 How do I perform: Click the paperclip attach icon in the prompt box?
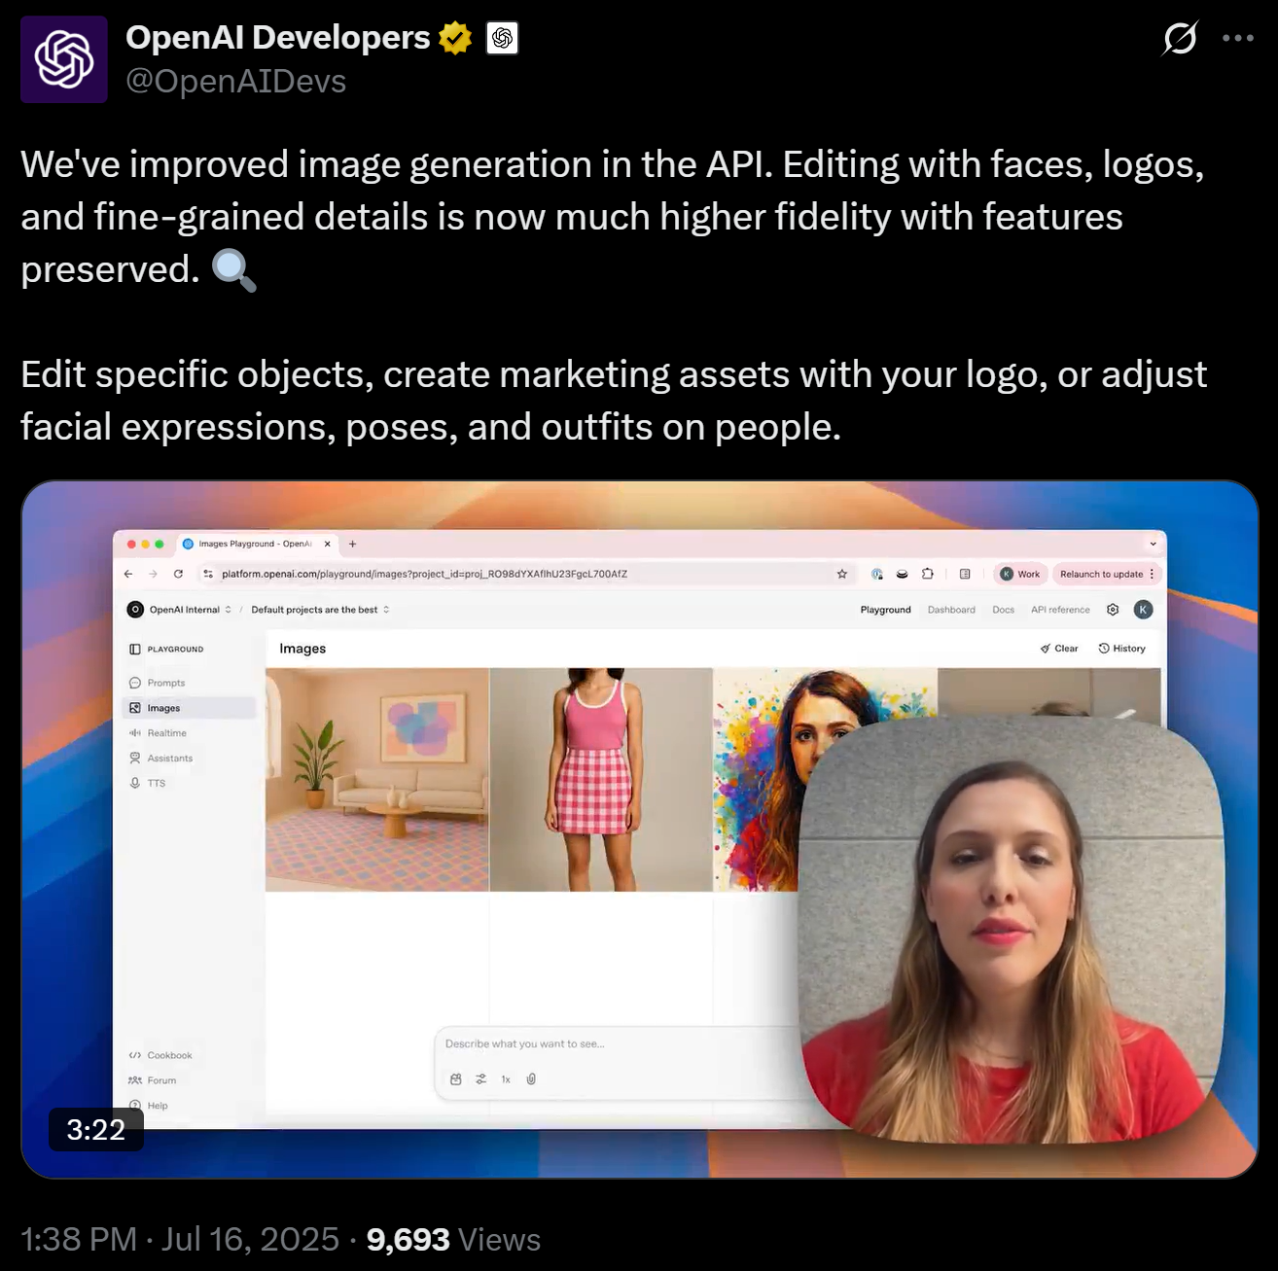click(531, 1079)
